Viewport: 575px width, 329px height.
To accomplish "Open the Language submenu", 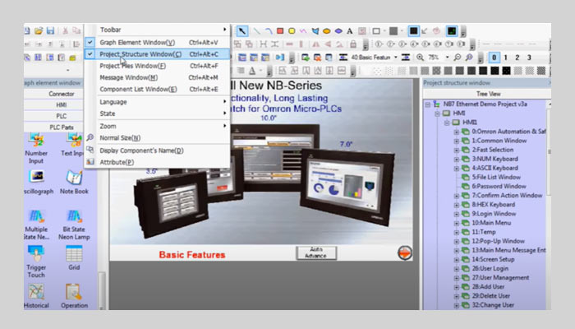I will point(158,102).
